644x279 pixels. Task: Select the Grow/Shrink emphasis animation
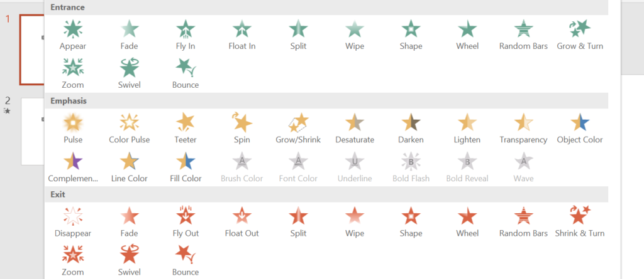click(297, 129)
